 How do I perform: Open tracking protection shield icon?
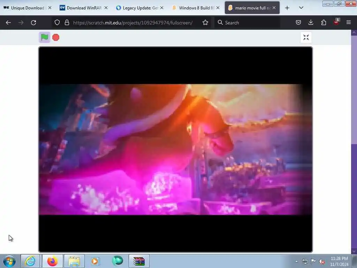point(57,22)
